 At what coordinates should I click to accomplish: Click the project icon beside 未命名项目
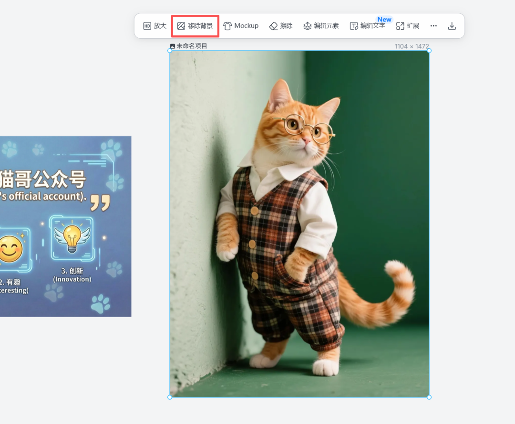pyautogui.click(x=172, y=46)
